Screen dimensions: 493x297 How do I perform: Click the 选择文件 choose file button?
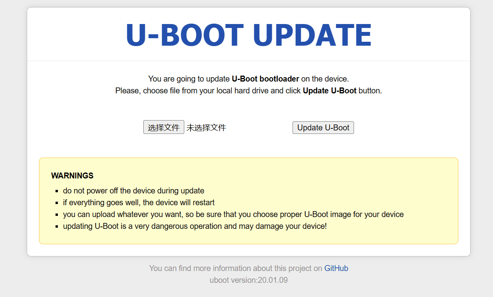[163, 128]
